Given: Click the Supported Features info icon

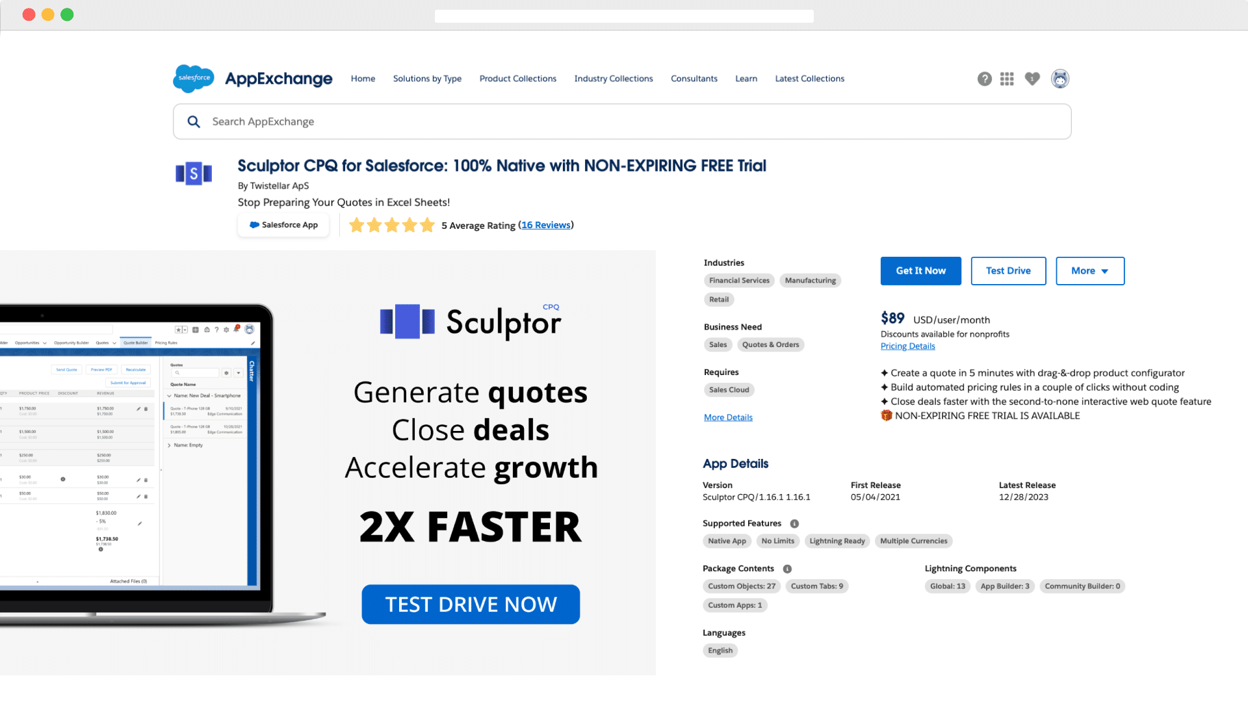Looking at the screenshot, I should pos(795,523).
